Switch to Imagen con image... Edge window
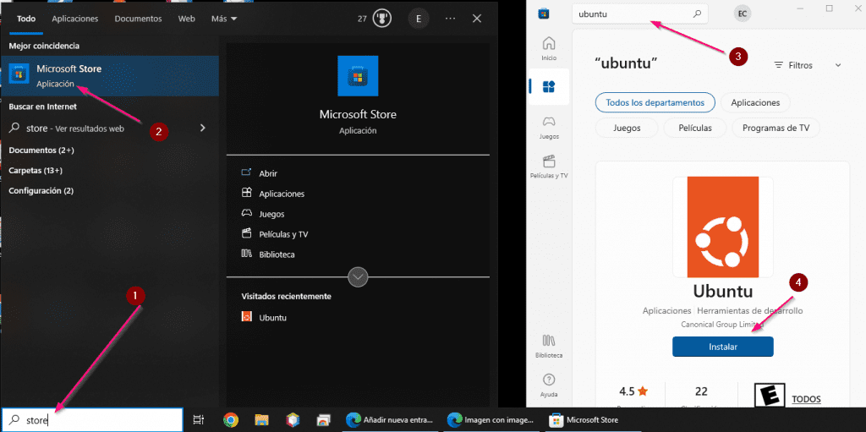This screenshot has height=432, width=866. coord(491,420)
